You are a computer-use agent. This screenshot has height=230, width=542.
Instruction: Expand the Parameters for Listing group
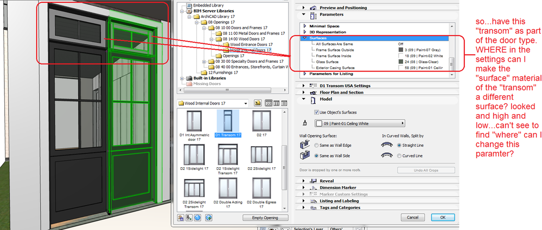304,74
